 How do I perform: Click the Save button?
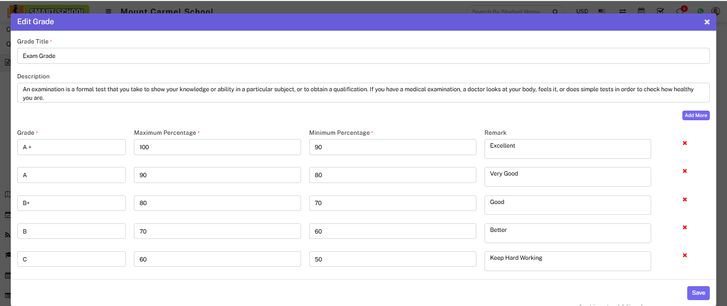[x=698, y=293]
